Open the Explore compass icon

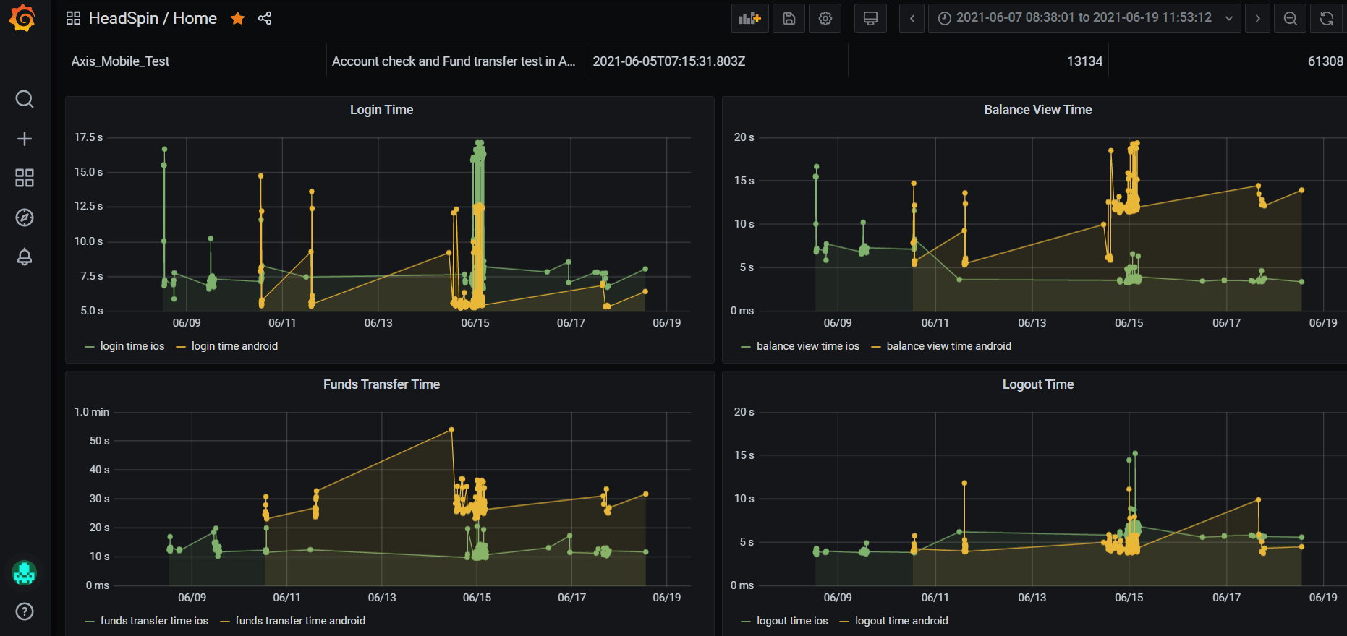point(25,218)
